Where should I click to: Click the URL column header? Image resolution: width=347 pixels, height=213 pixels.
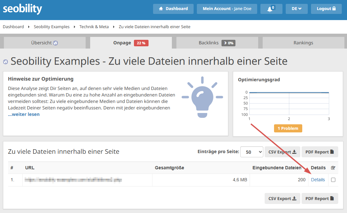(30, 168)
